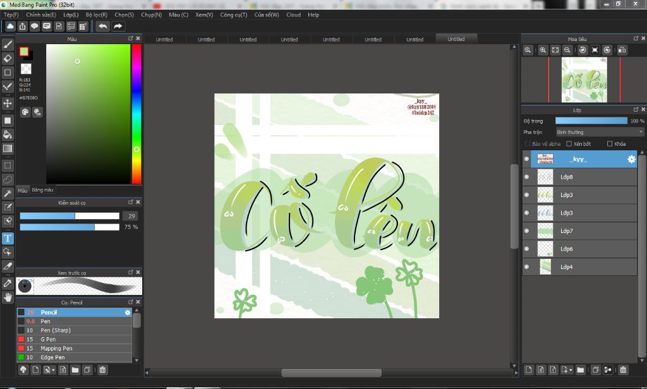The height and width of the screenshot is (389, 647).
Task: Zoom out using the navigator magnifier minus
Action: tap(567, 50)
